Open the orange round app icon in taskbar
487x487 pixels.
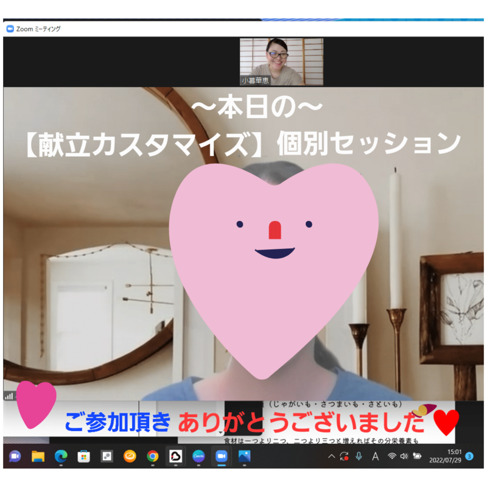130,456
